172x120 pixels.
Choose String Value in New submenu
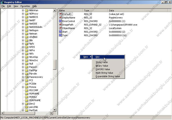[x=108, y=62]
